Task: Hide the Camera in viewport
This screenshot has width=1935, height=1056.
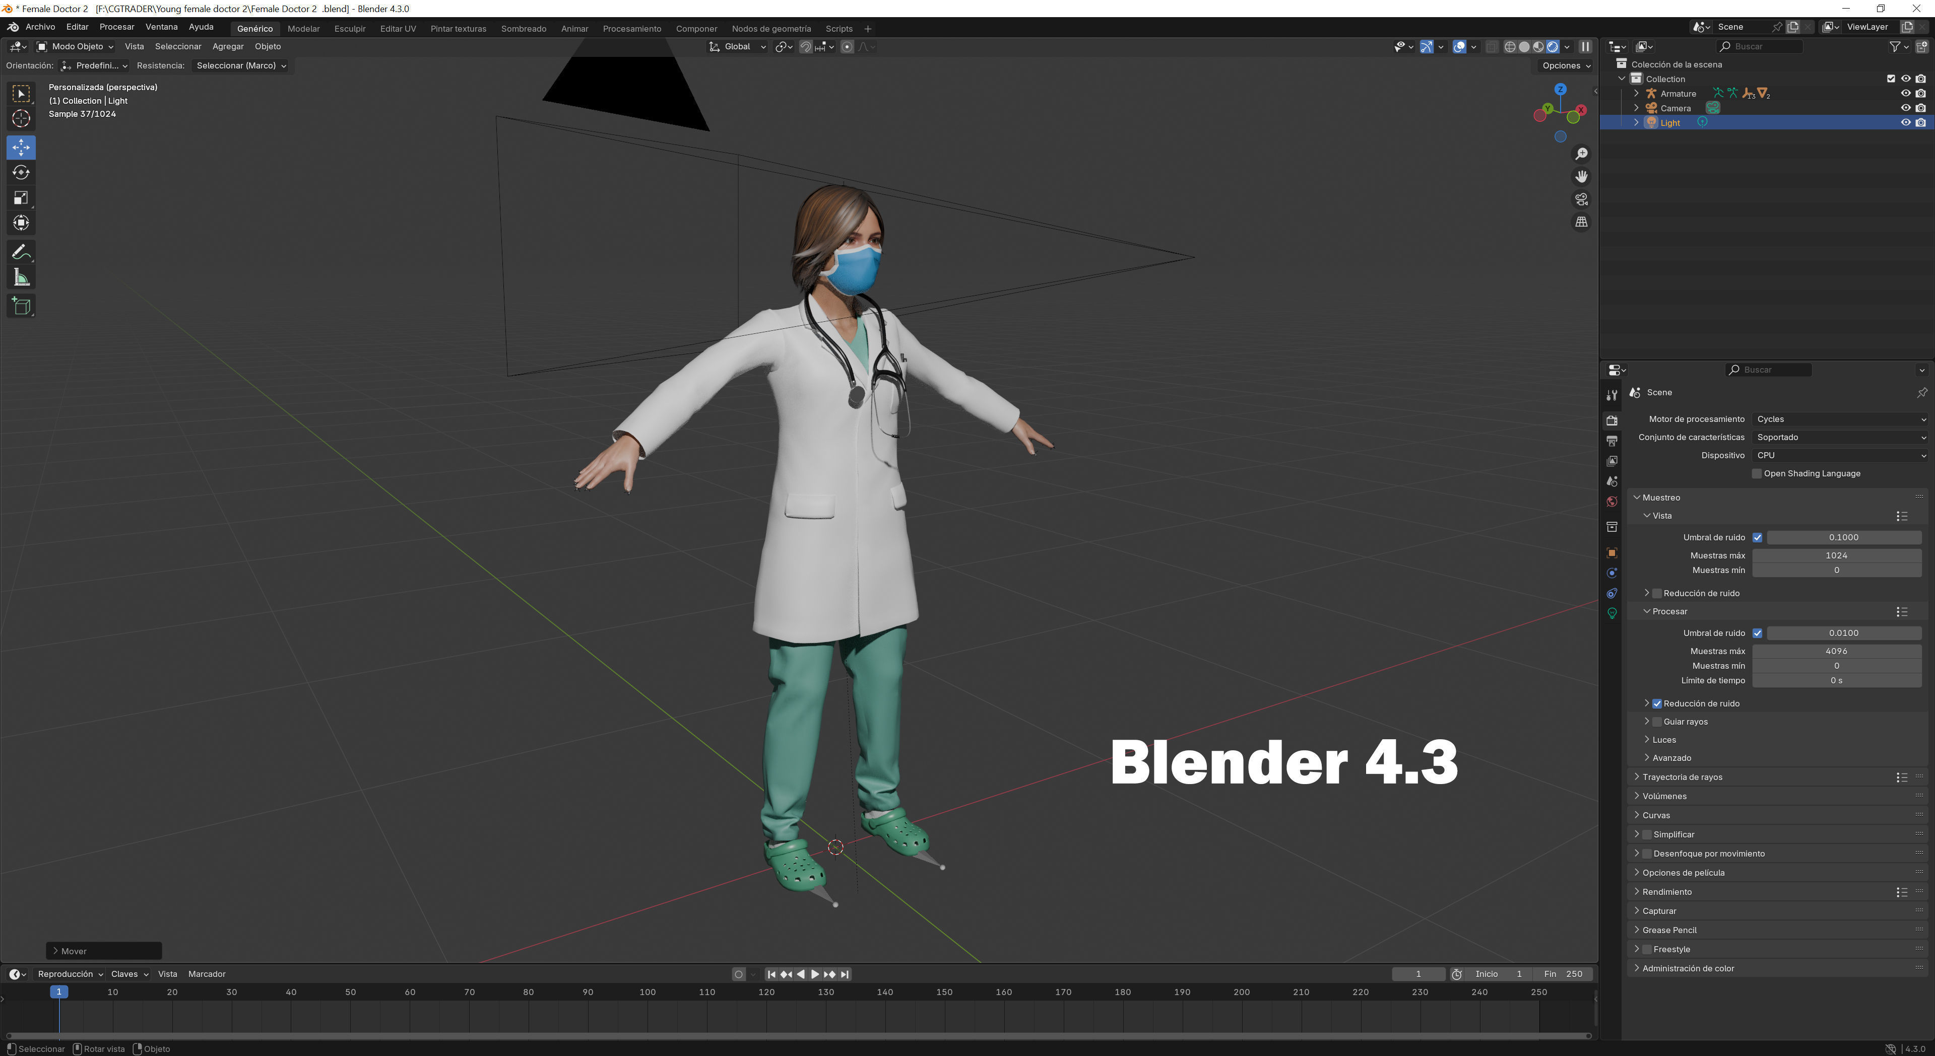Action: [x=1906, y=108]
